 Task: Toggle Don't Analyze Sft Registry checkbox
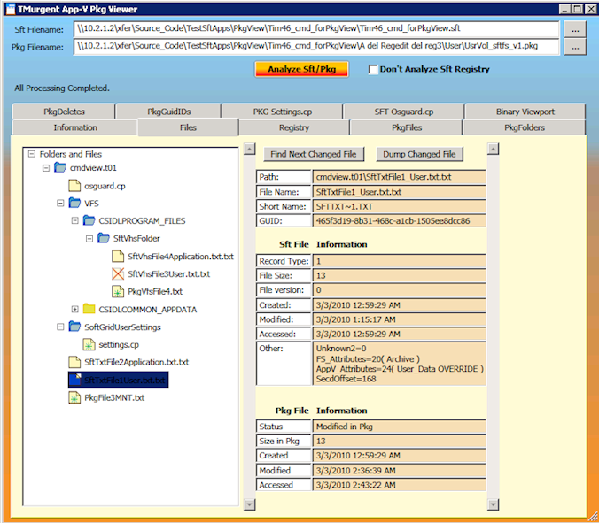(x=373, y=69)
